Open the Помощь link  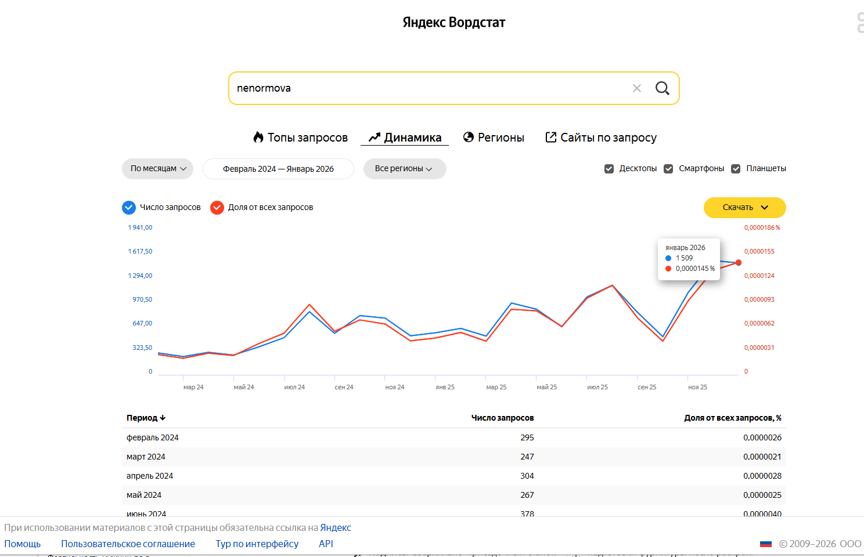23,544
